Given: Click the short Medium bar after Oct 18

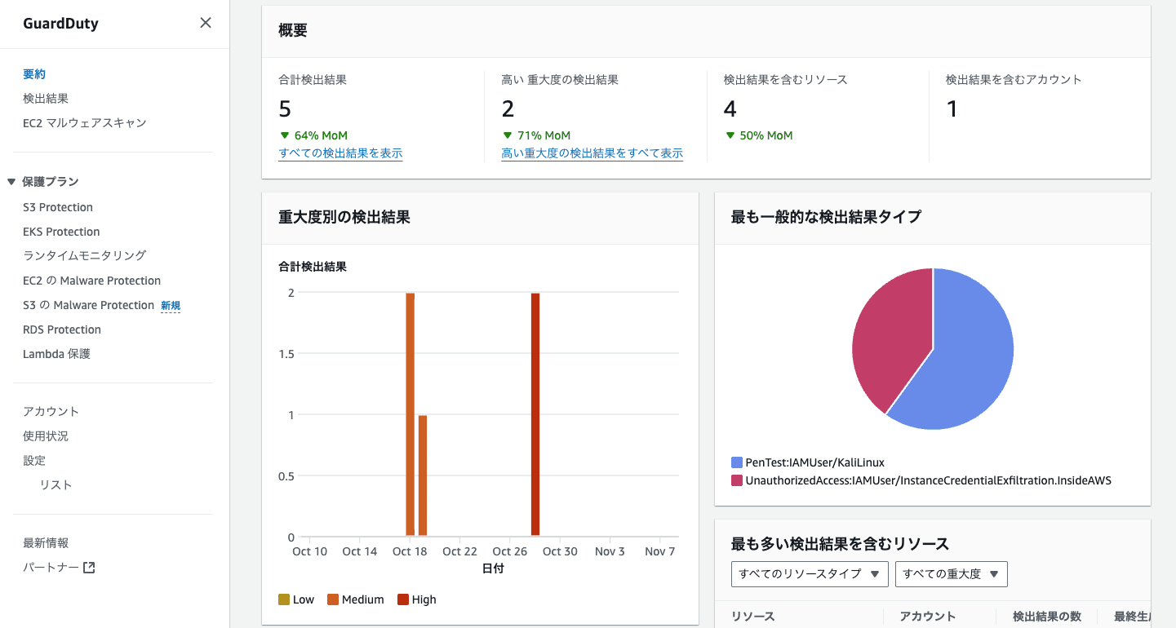Looking at the screenshot, I should click(423, 475).
